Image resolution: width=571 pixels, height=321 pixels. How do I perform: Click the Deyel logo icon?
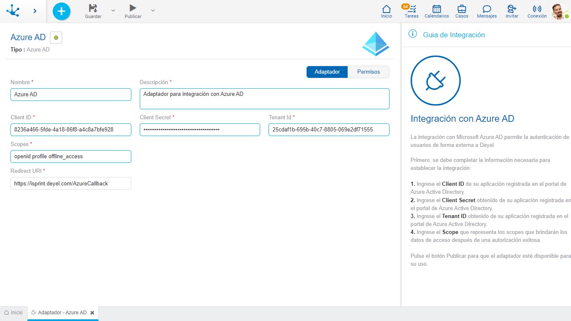(x=13, y=11)
